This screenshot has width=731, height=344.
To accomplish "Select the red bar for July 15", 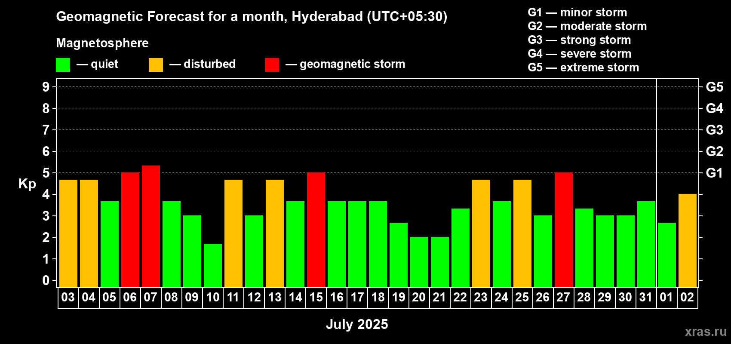I will click(316, 230).
